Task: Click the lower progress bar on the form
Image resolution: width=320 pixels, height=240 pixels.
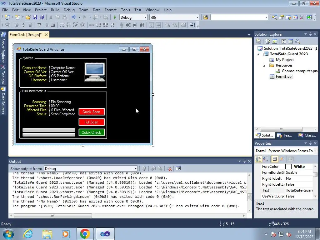Action: coord(49,134)
